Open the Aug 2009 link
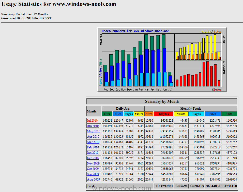The width and height of the screenshot is (243, 192). click(93, 180)
